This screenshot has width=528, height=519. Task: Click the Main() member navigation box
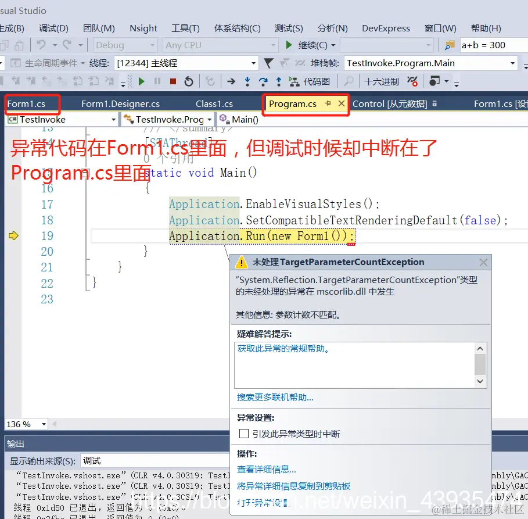(x=372, y=119)
